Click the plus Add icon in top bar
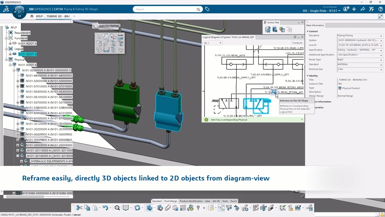The width and height of the screenshot is (385, 217). [x=354, y=9]
